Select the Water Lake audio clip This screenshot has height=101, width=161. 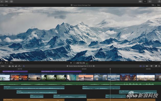click(70, 96)
